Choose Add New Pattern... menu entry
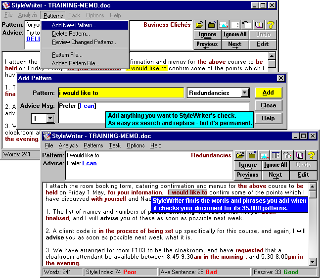This screenshot has height=279, width=321. pos(85,25)
